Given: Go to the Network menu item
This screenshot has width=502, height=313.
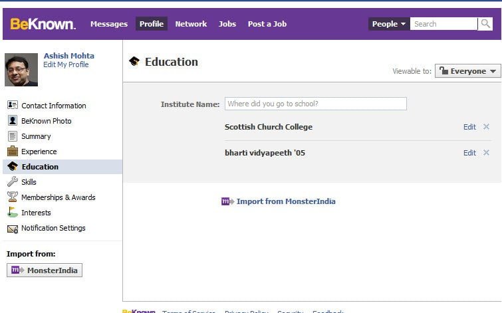Looking at the screenshot, I should pyautogui.click(x=191, y=24).
